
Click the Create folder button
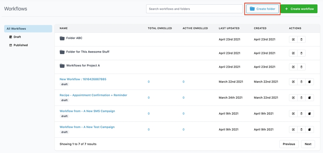[x=262, y=9]
